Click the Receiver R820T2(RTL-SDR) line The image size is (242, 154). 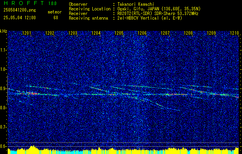(158, 13)
